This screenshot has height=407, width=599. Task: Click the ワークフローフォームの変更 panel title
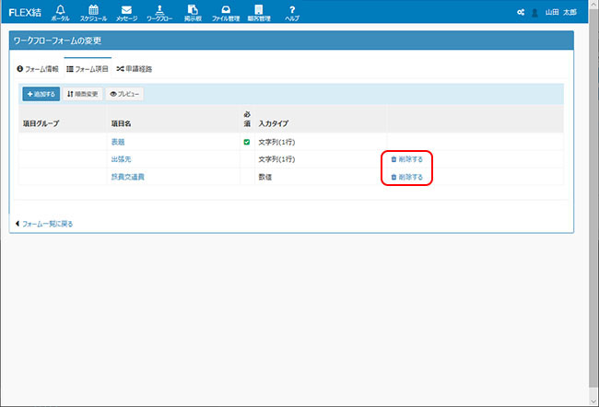pyautogui.click(x=57, y=41)
